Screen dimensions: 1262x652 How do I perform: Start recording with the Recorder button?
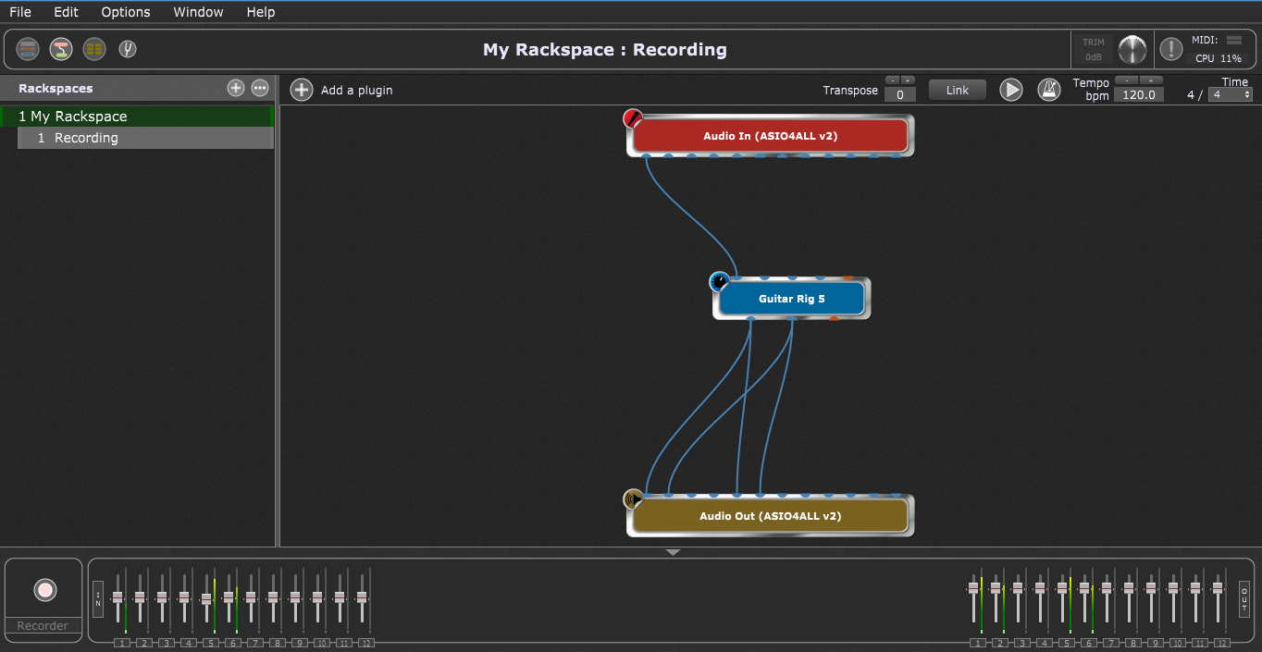pos(45,590)
